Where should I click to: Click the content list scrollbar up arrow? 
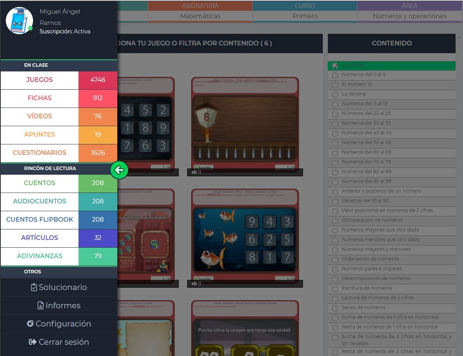pos(459,38)
